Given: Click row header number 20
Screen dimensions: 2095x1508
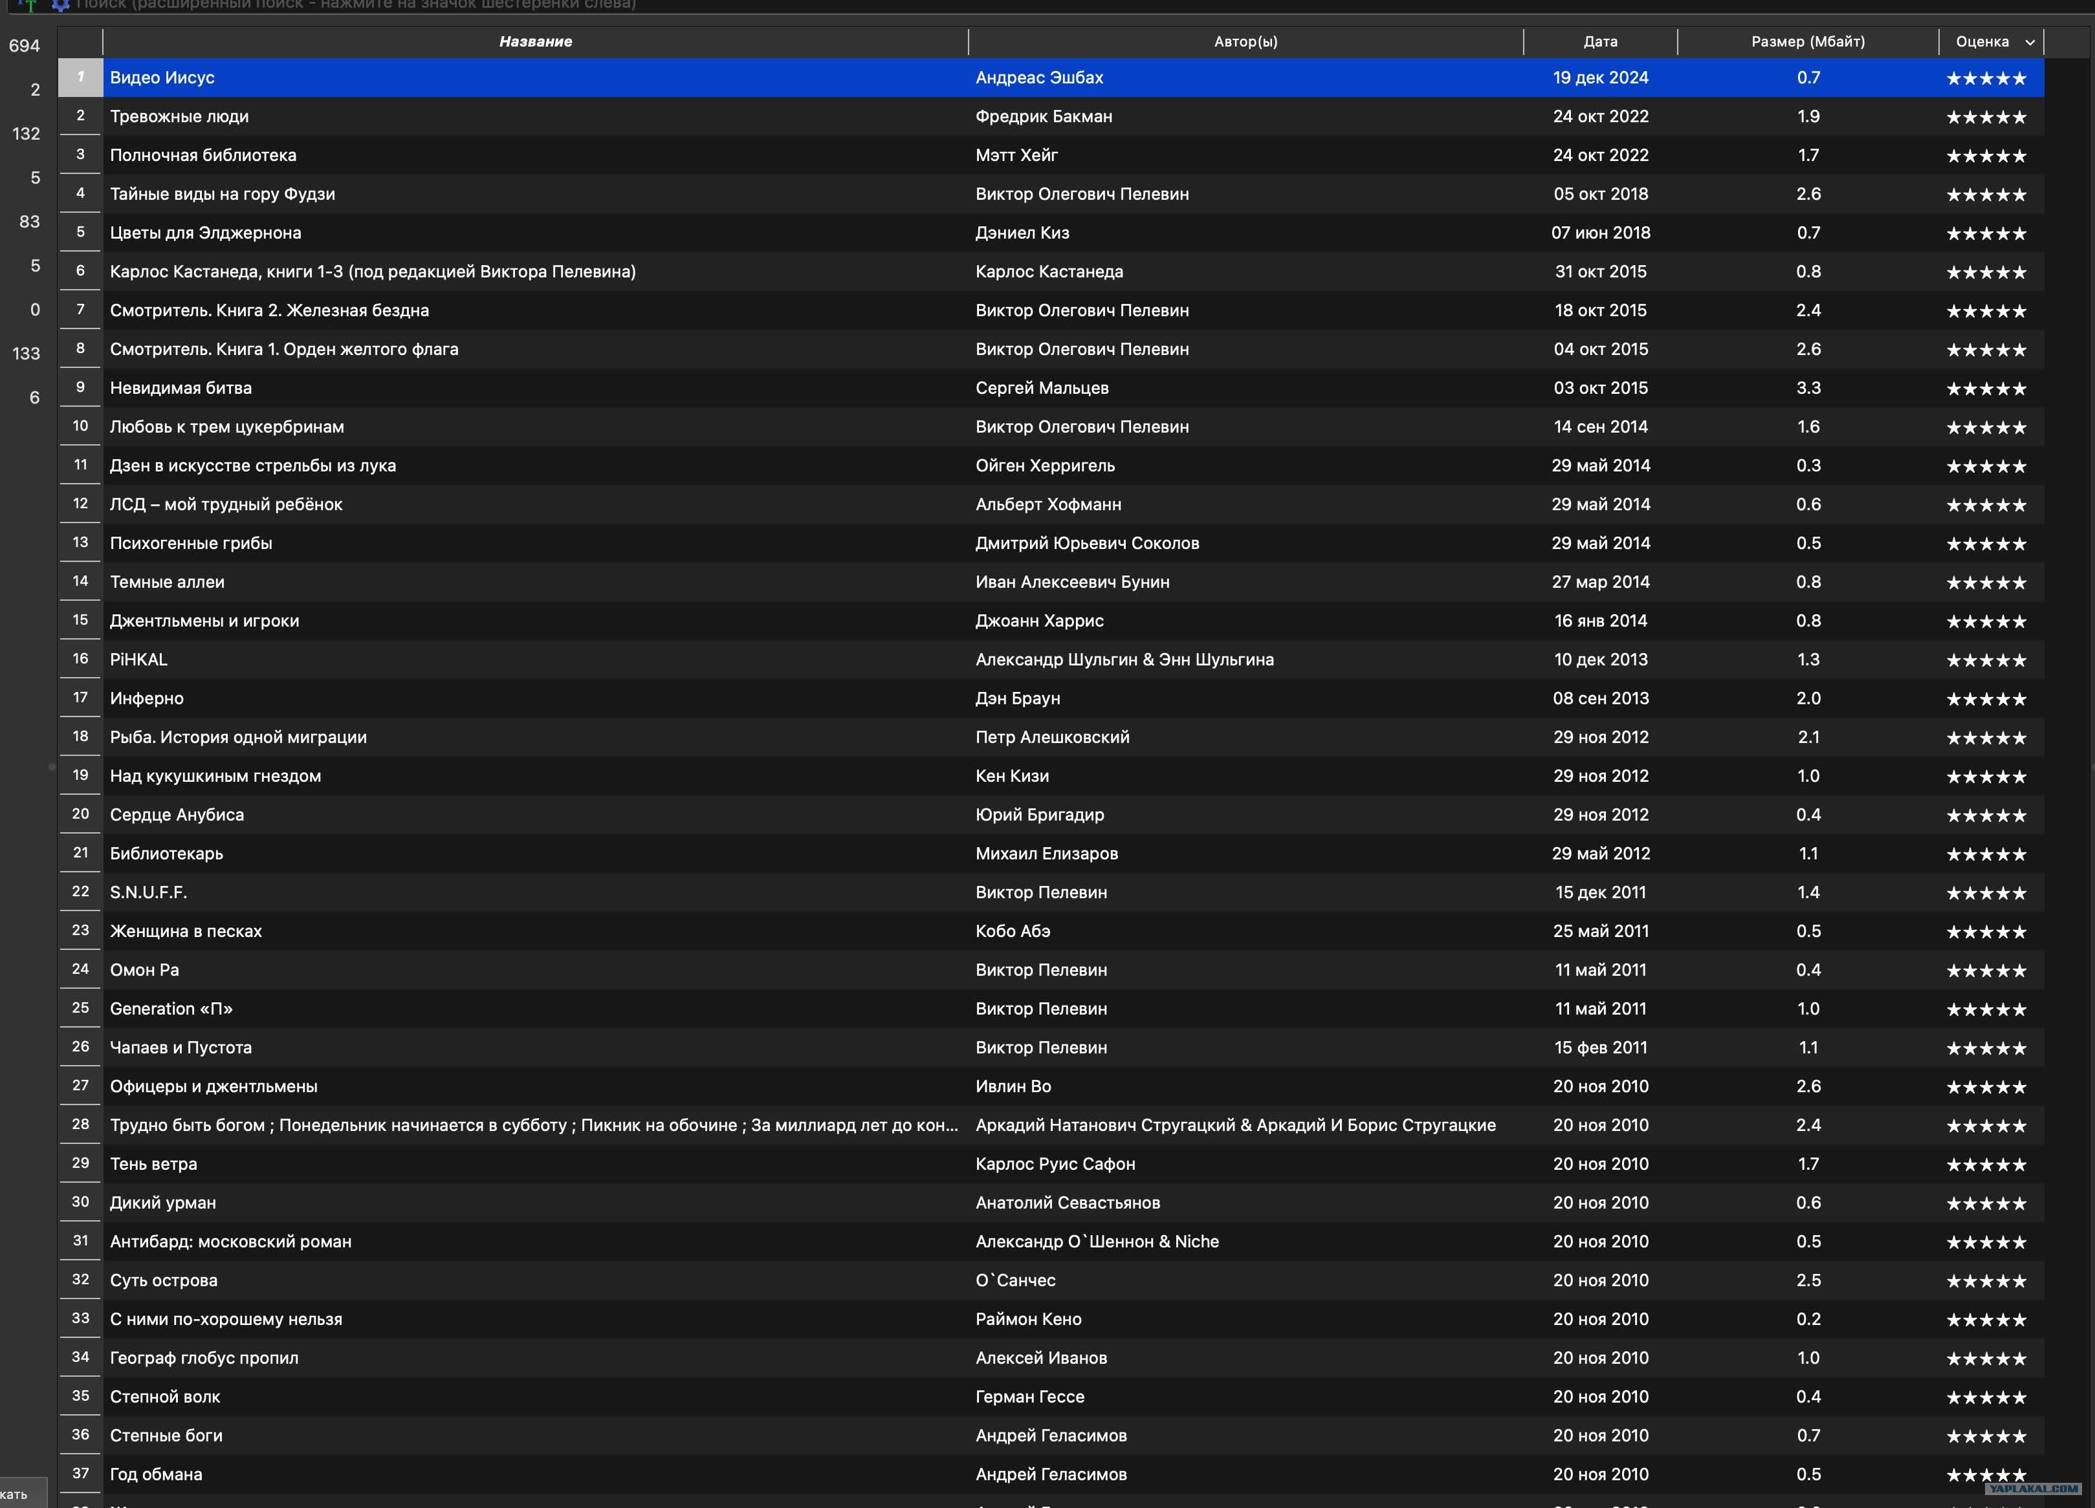Looking at the screenshot, I should pos(80,813).
